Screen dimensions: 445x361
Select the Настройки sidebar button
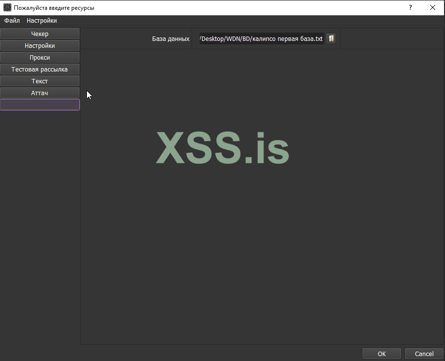point(40,46)
